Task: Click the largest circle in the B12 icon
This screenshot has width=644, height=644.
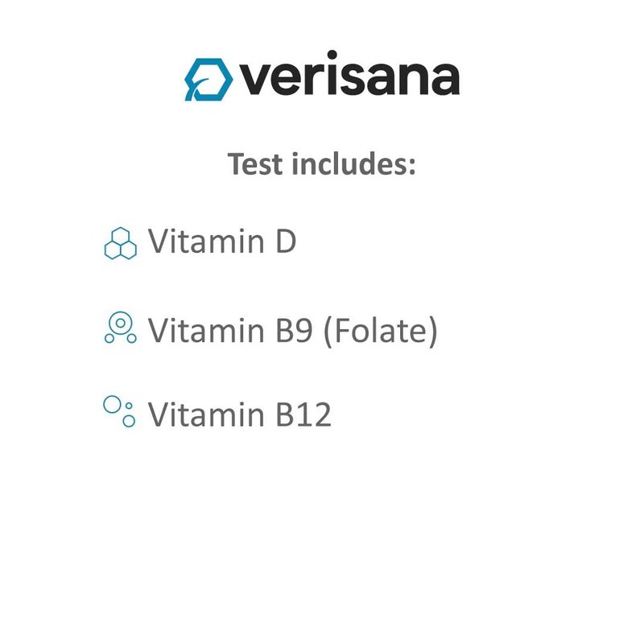Action: (112, 404)
